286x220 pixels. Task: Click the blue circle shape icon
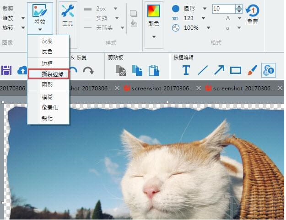coord(176,9)
